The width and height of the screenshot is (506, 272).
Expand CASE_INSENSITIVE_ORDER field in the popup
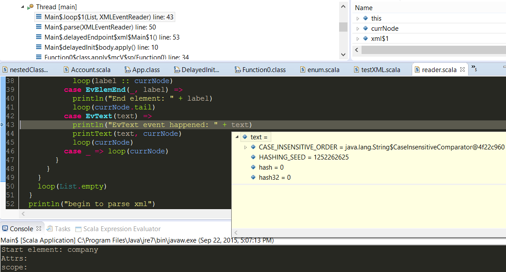pos(245,147)
